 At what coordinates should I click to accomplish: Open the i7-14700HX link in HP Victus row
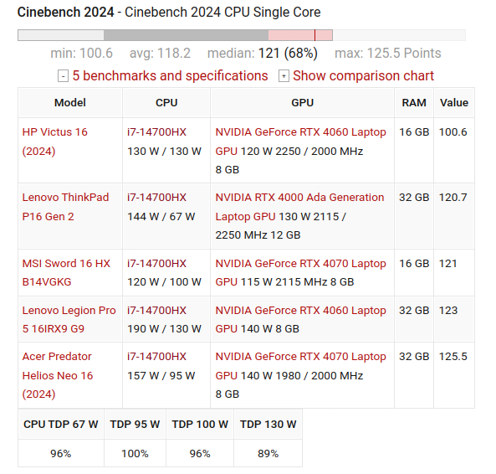pos(156,132)
